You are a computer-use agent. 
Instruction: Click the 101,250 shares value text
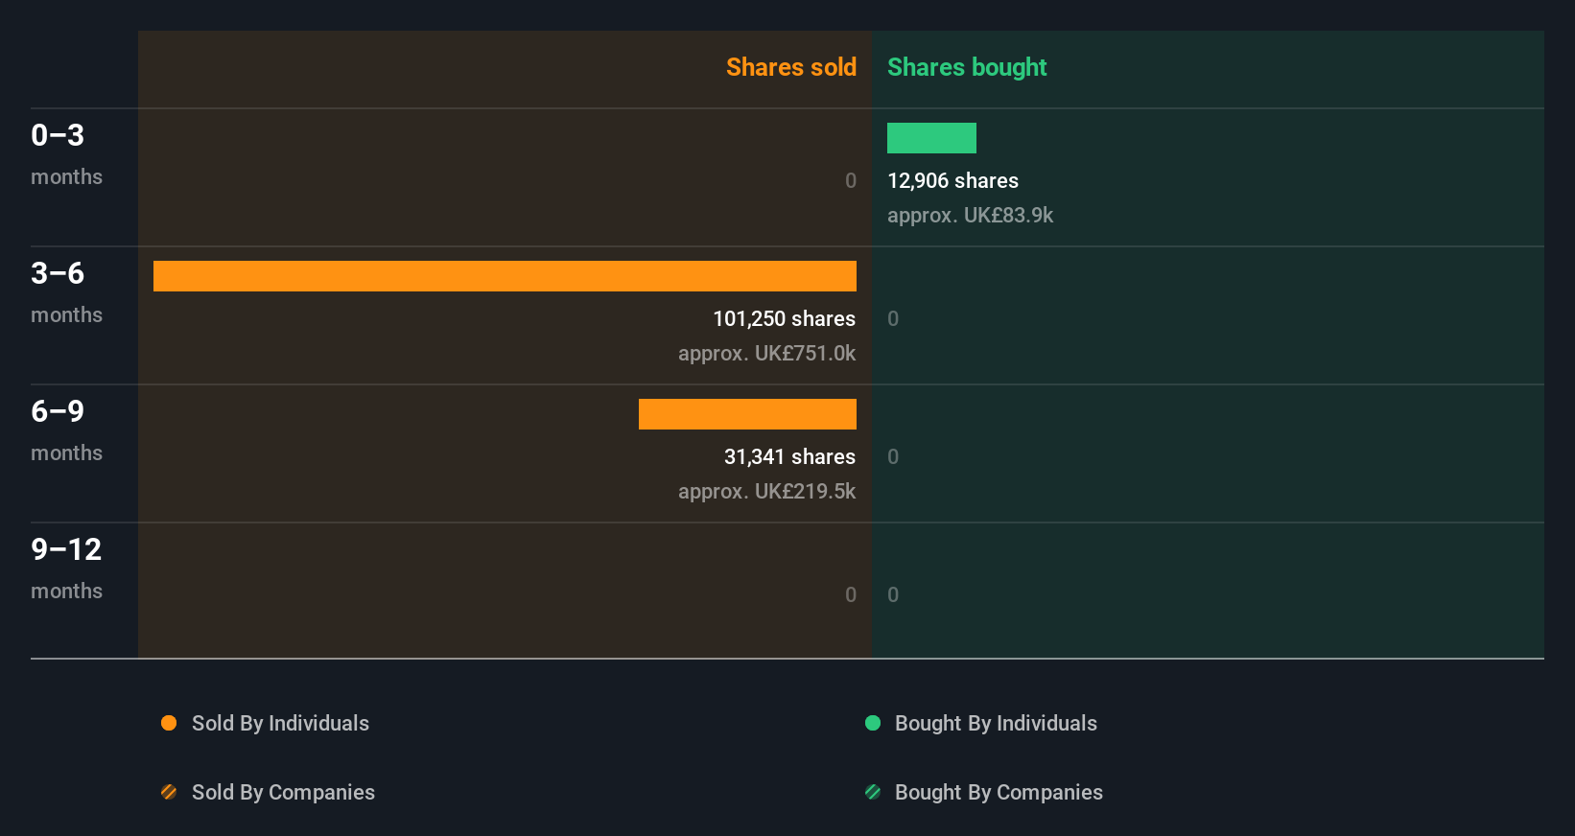[x=784, y=318]
